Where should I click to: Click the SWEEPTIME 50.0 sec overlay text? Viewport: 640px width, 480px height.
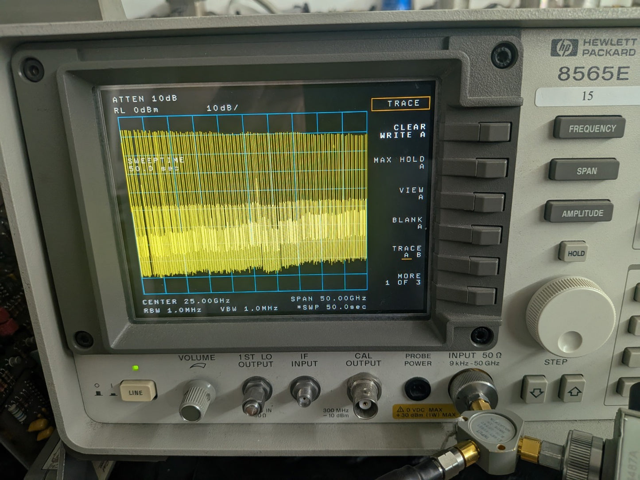(155, 164)
